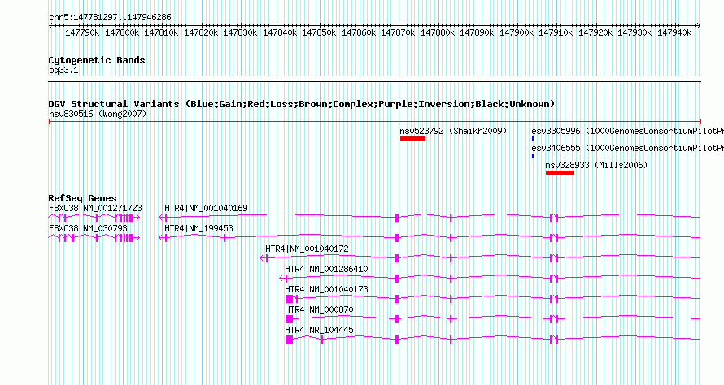
Task: Click the 147800k ruler tick label
Action: click(122, 32)
